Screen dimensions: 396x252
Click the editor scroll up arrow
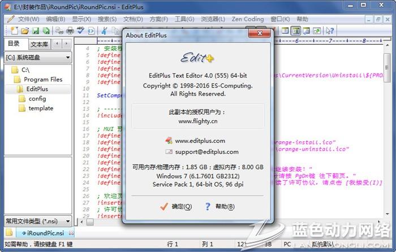coord(388,45)
